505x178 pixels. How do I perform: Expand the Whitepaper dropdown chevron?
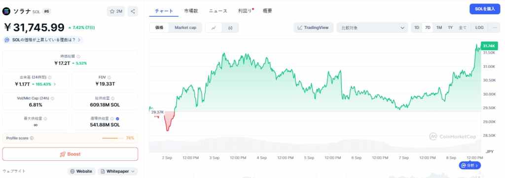[133, 172]
